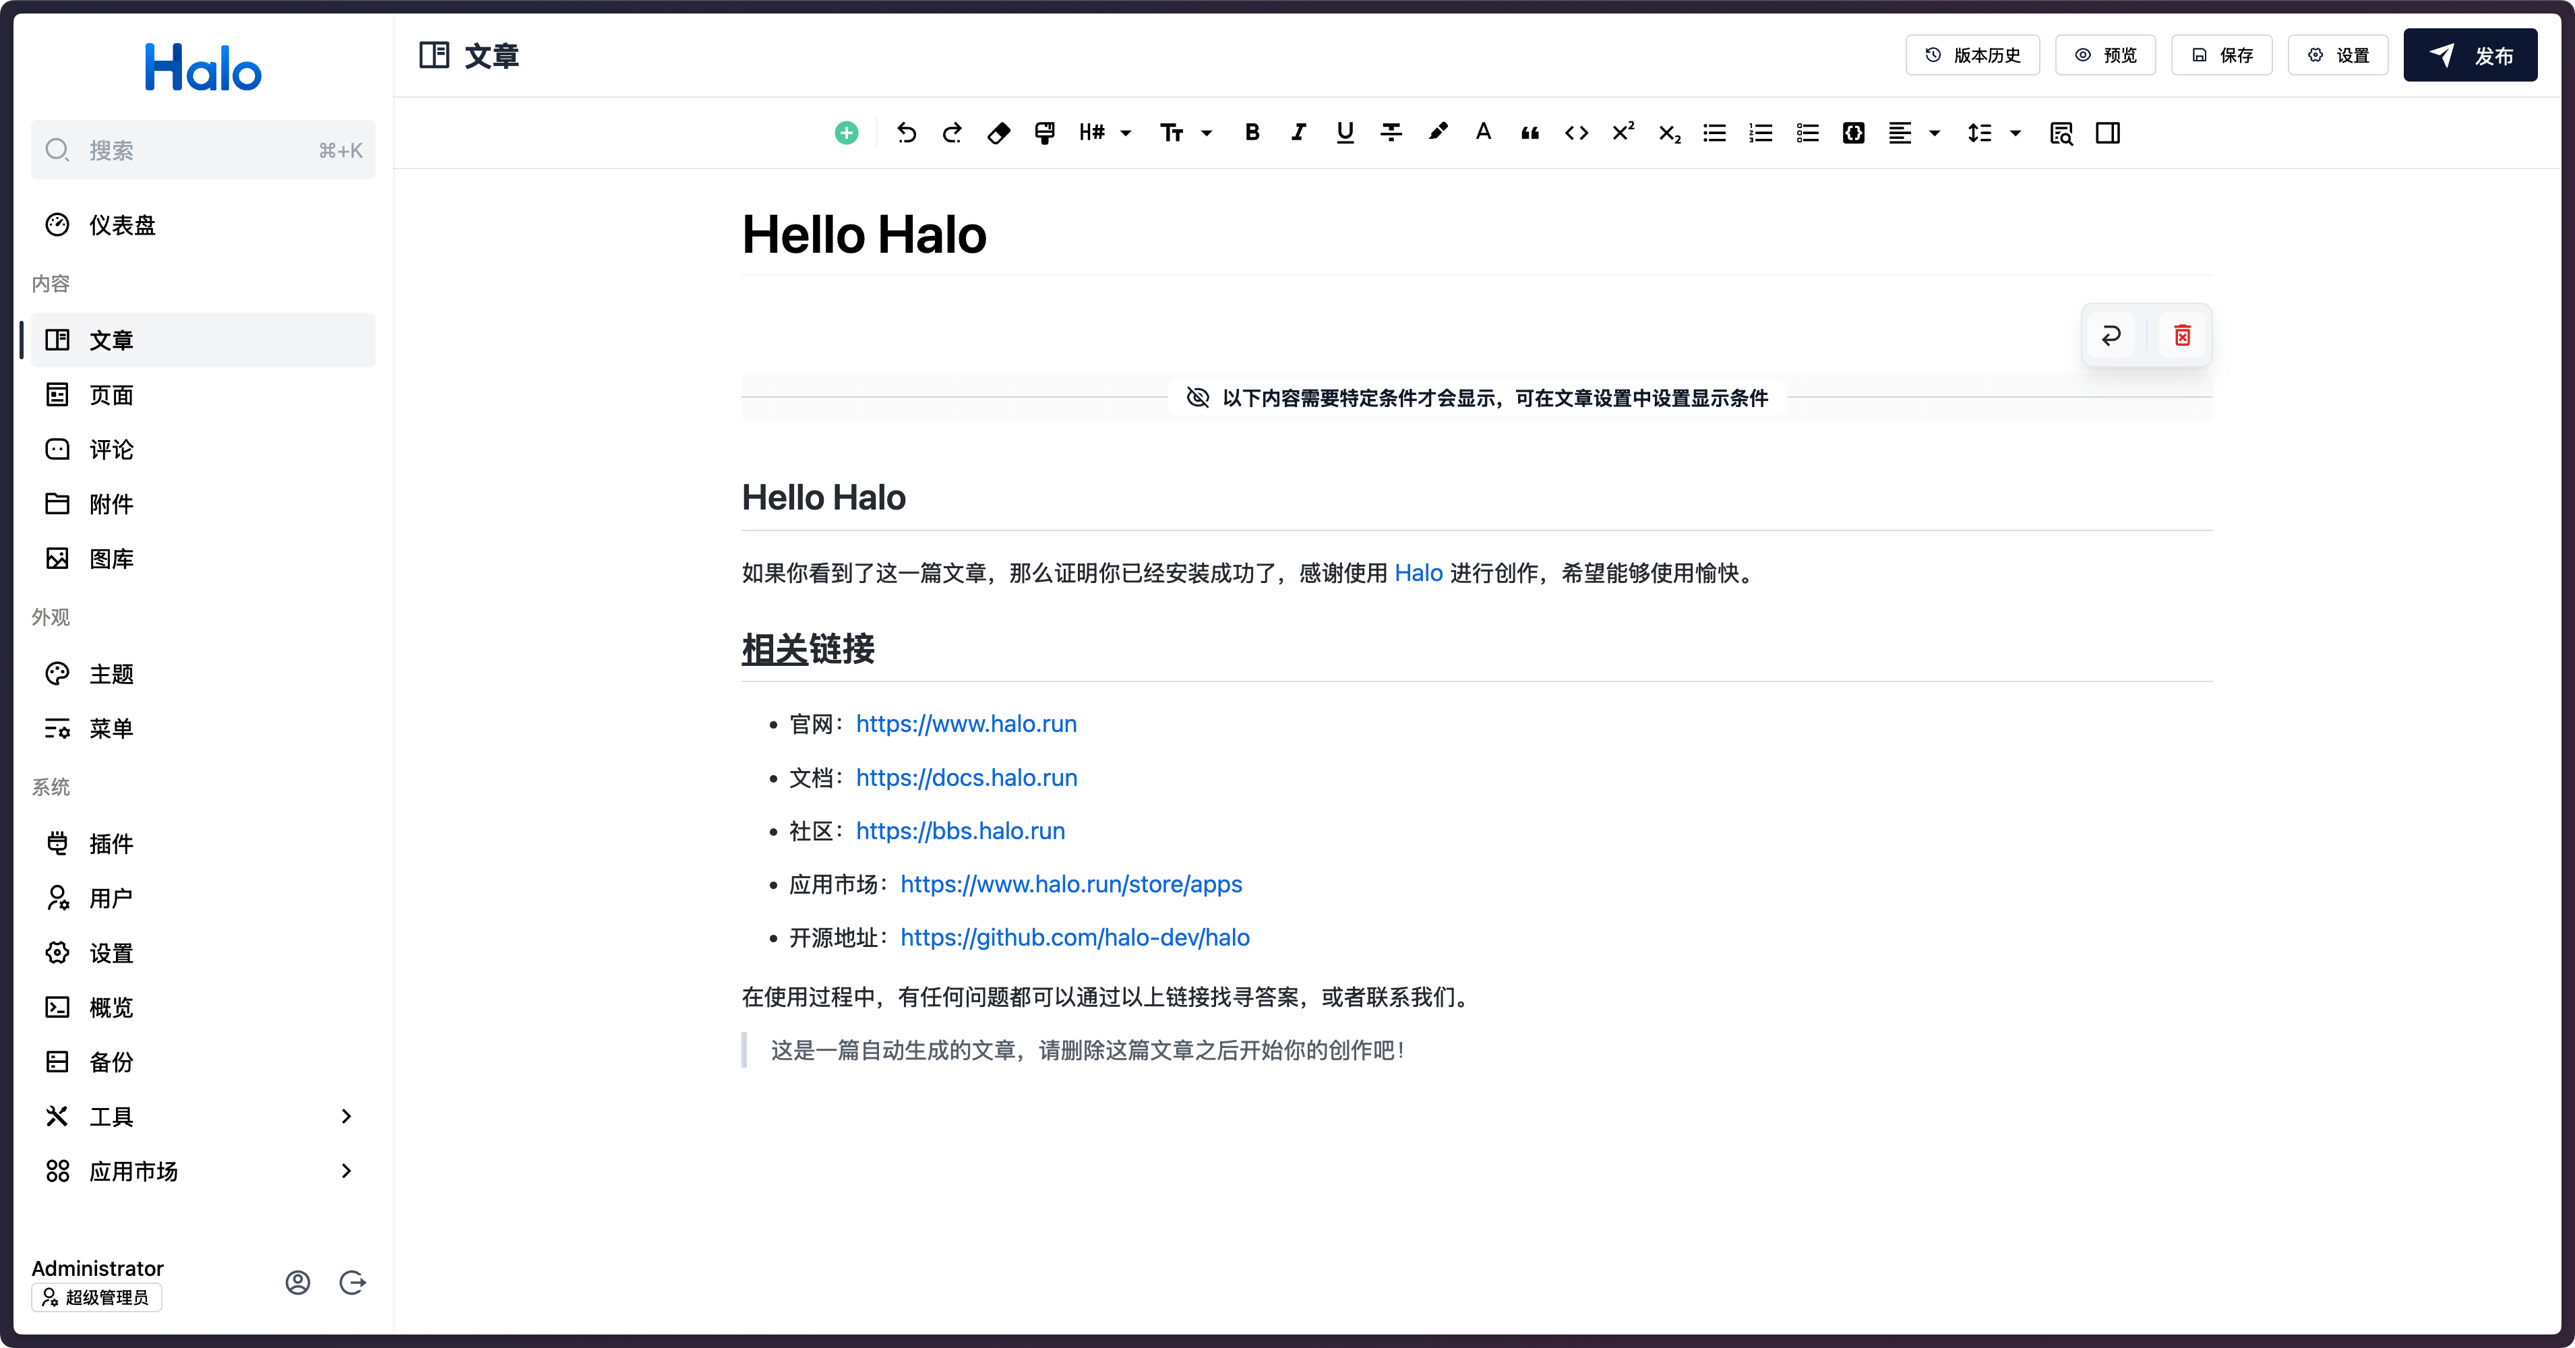Toggle blockquote formatting
This screenshot has width=2575, height=1348.
[x=1529, y=133]
